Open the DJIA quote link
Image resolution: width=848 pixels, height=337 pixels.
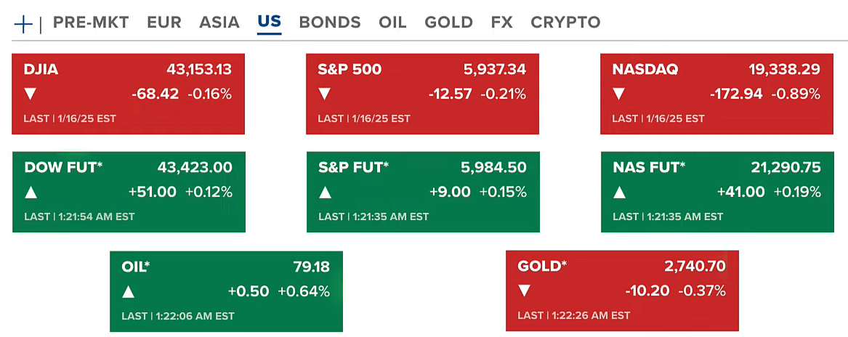[x=41, y=70]
